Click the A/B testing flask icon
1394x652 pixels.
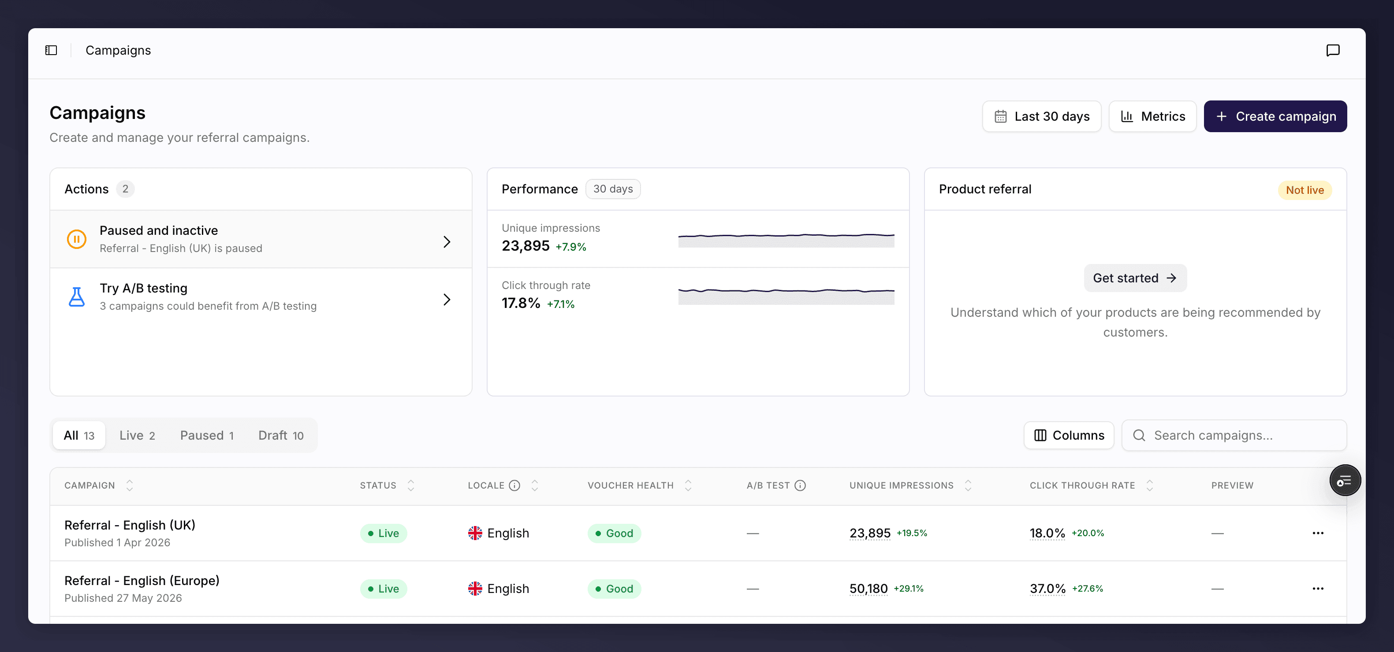(x=76, y=297)
